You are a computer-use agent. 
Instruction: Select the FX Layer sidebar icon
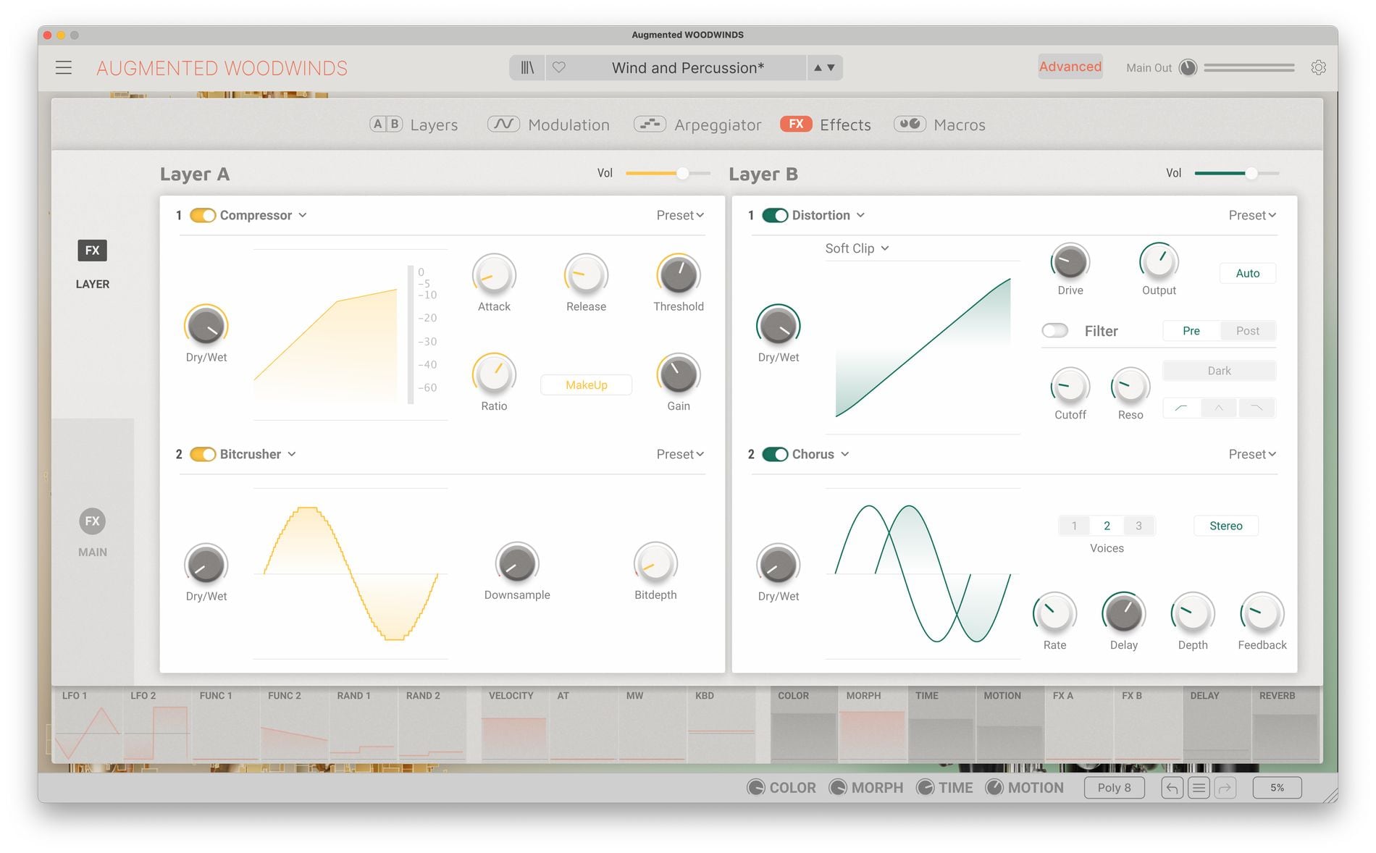92,251
